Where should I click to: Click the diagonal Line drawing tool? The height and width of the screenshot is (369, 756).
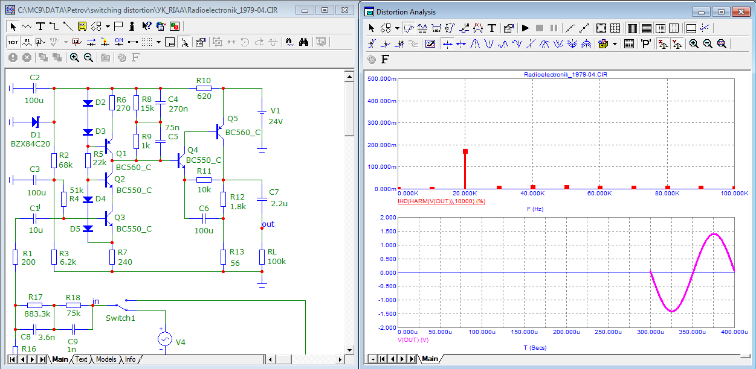click(x=68, y=27)
